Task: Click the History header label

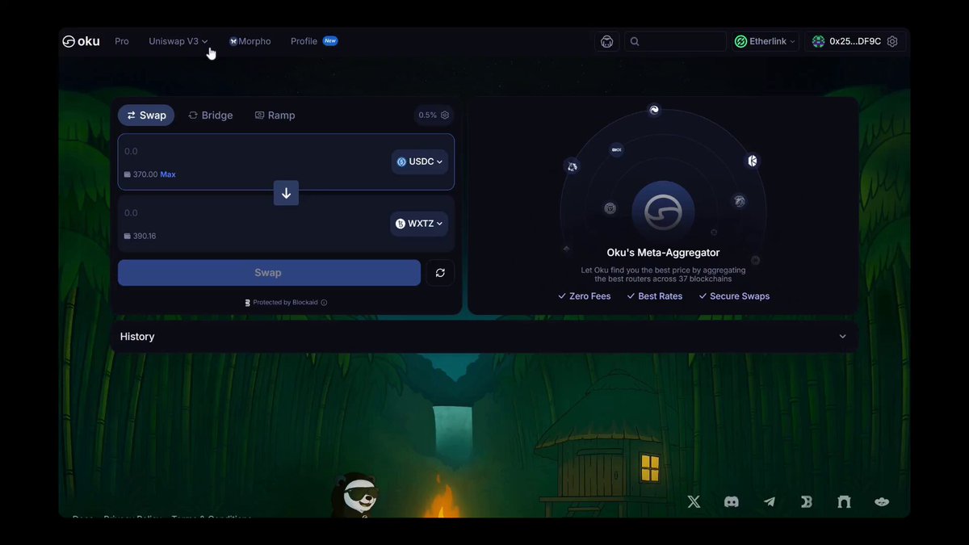Action: pyautogui.click(x=137, y=337)
